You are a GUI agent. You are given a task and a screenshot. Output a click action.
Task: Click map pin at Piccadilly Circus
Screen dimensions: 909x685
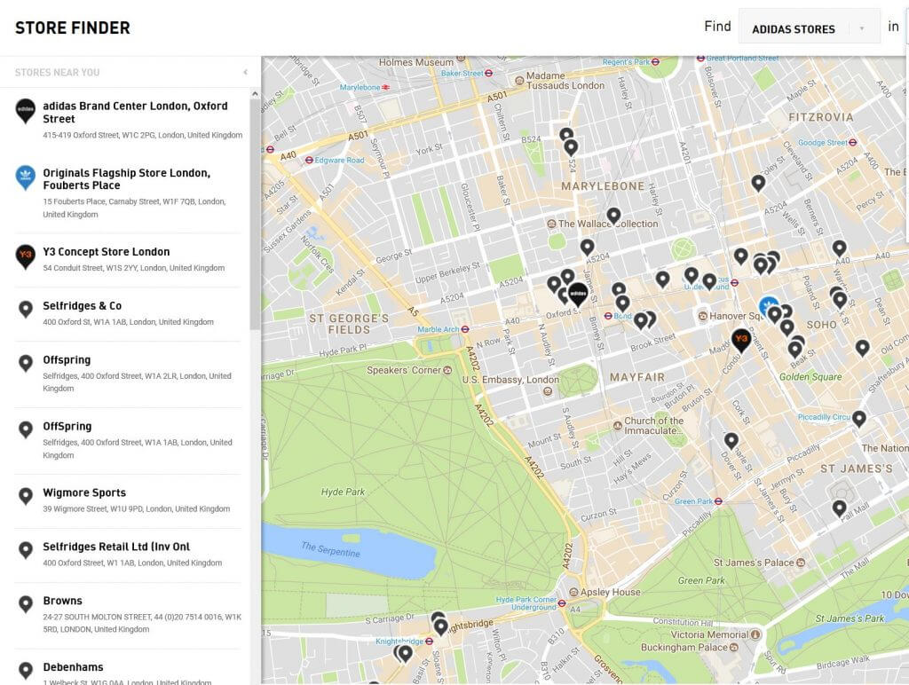pos(859,419)
